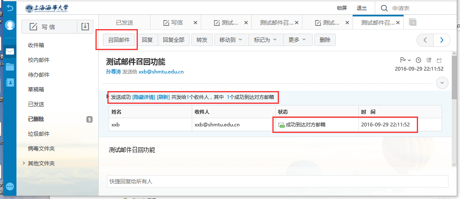Select the 已删除 folder
460x199 pixels.
(36, 119)
